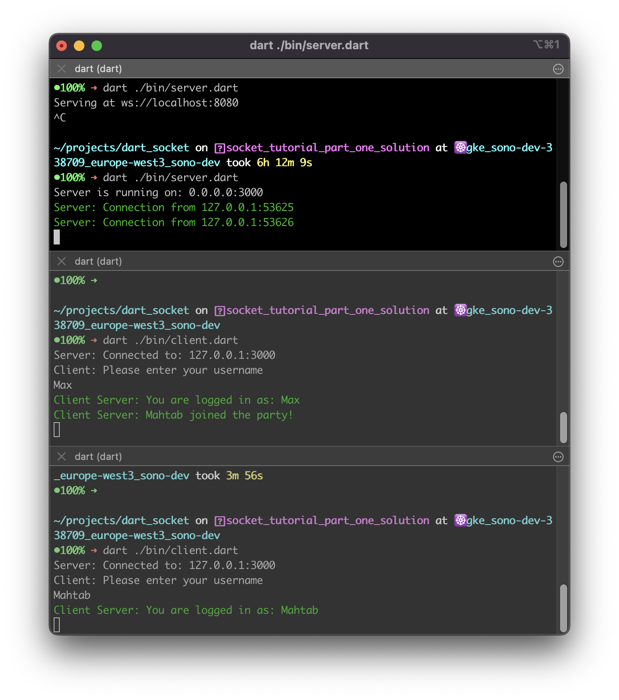Click the typed username 'Max'
619x700 pixels.
coord(63,385)
